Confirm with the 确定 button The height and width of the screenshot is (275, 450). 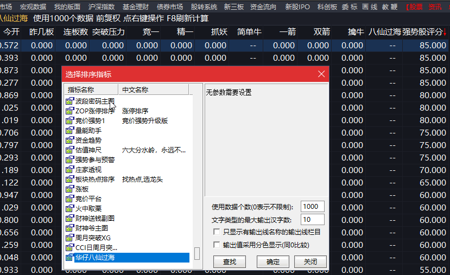coord(273,261)
